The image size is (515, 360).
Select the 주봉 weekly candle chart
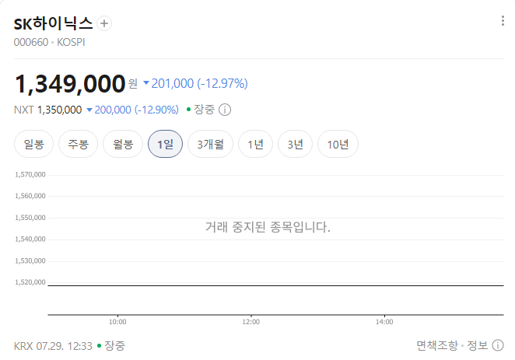coord(78,144)
